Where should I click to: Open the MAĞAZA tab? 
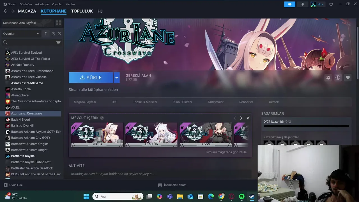[27, 11]
